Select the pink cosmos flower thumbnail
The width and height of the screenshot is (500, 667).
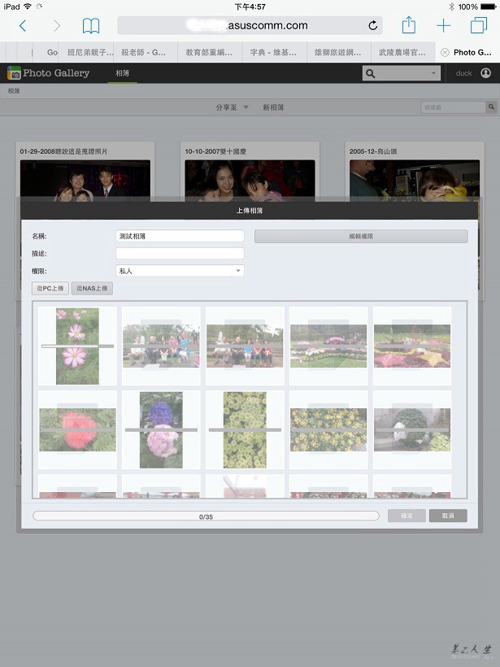pyautogui.click(x=77, y=346)
